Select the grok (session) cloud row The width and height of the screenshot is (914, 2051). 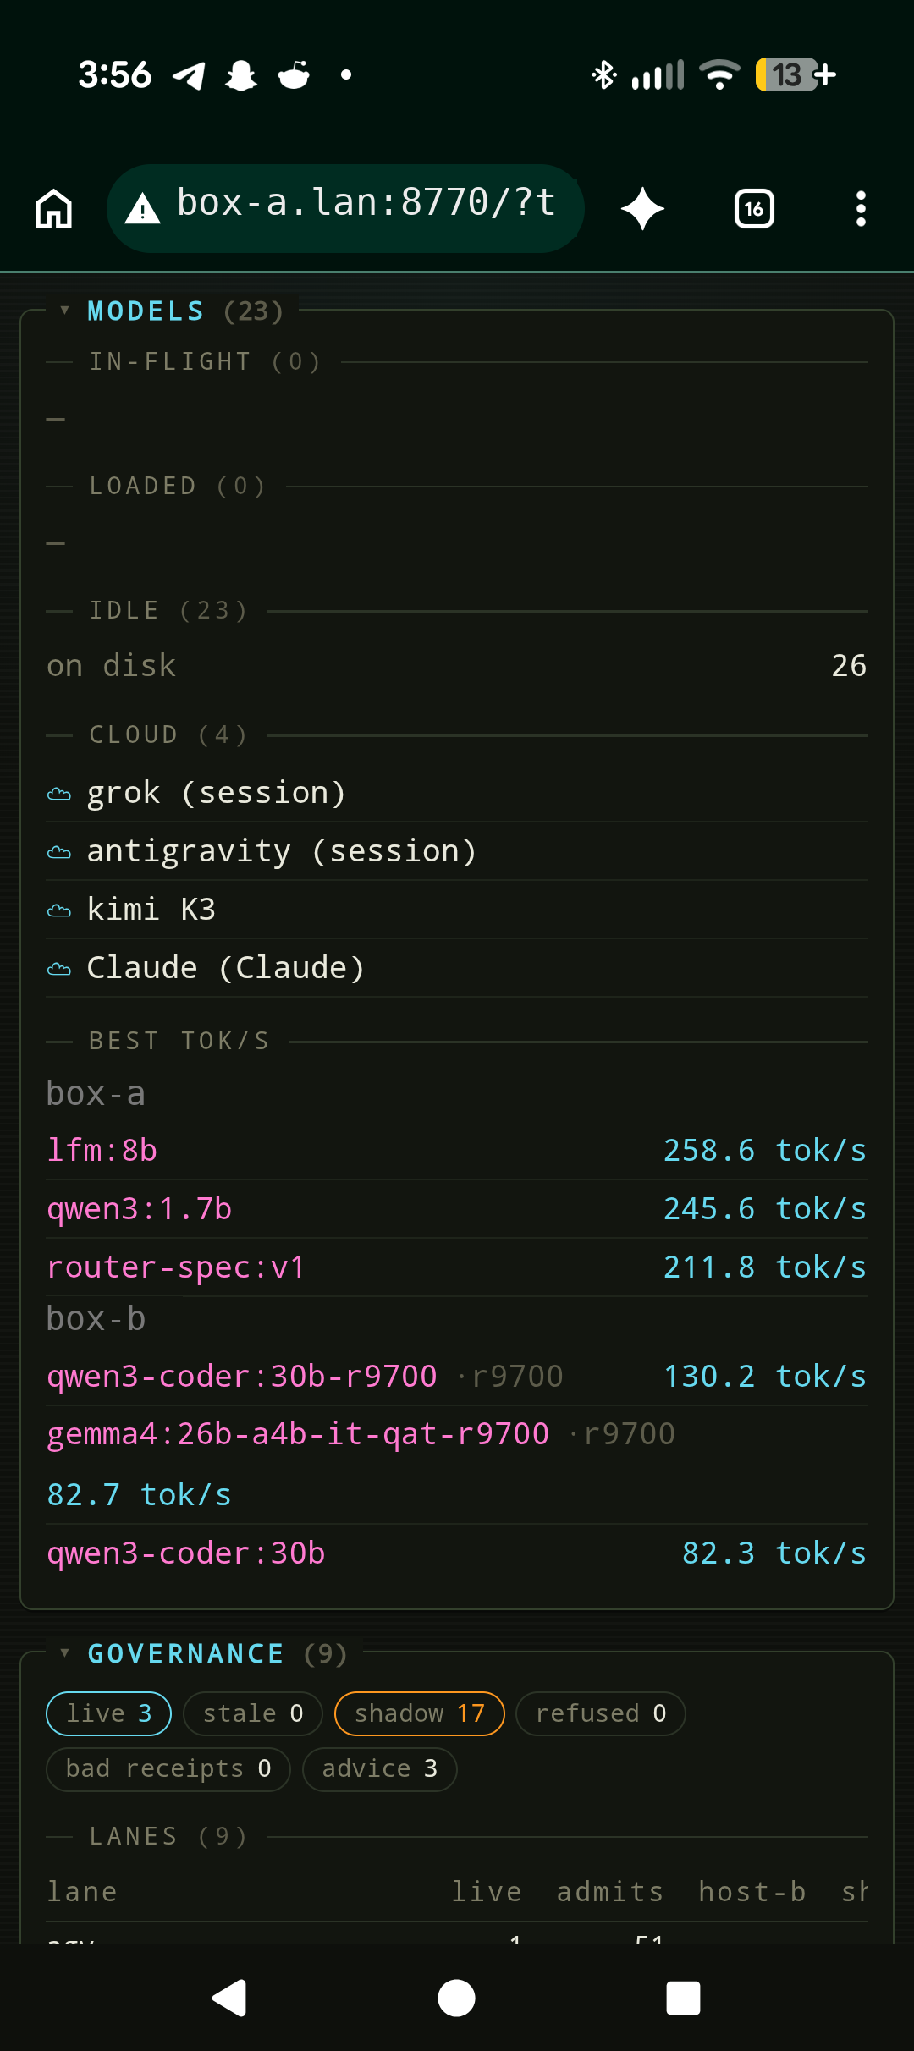(457, 793)
